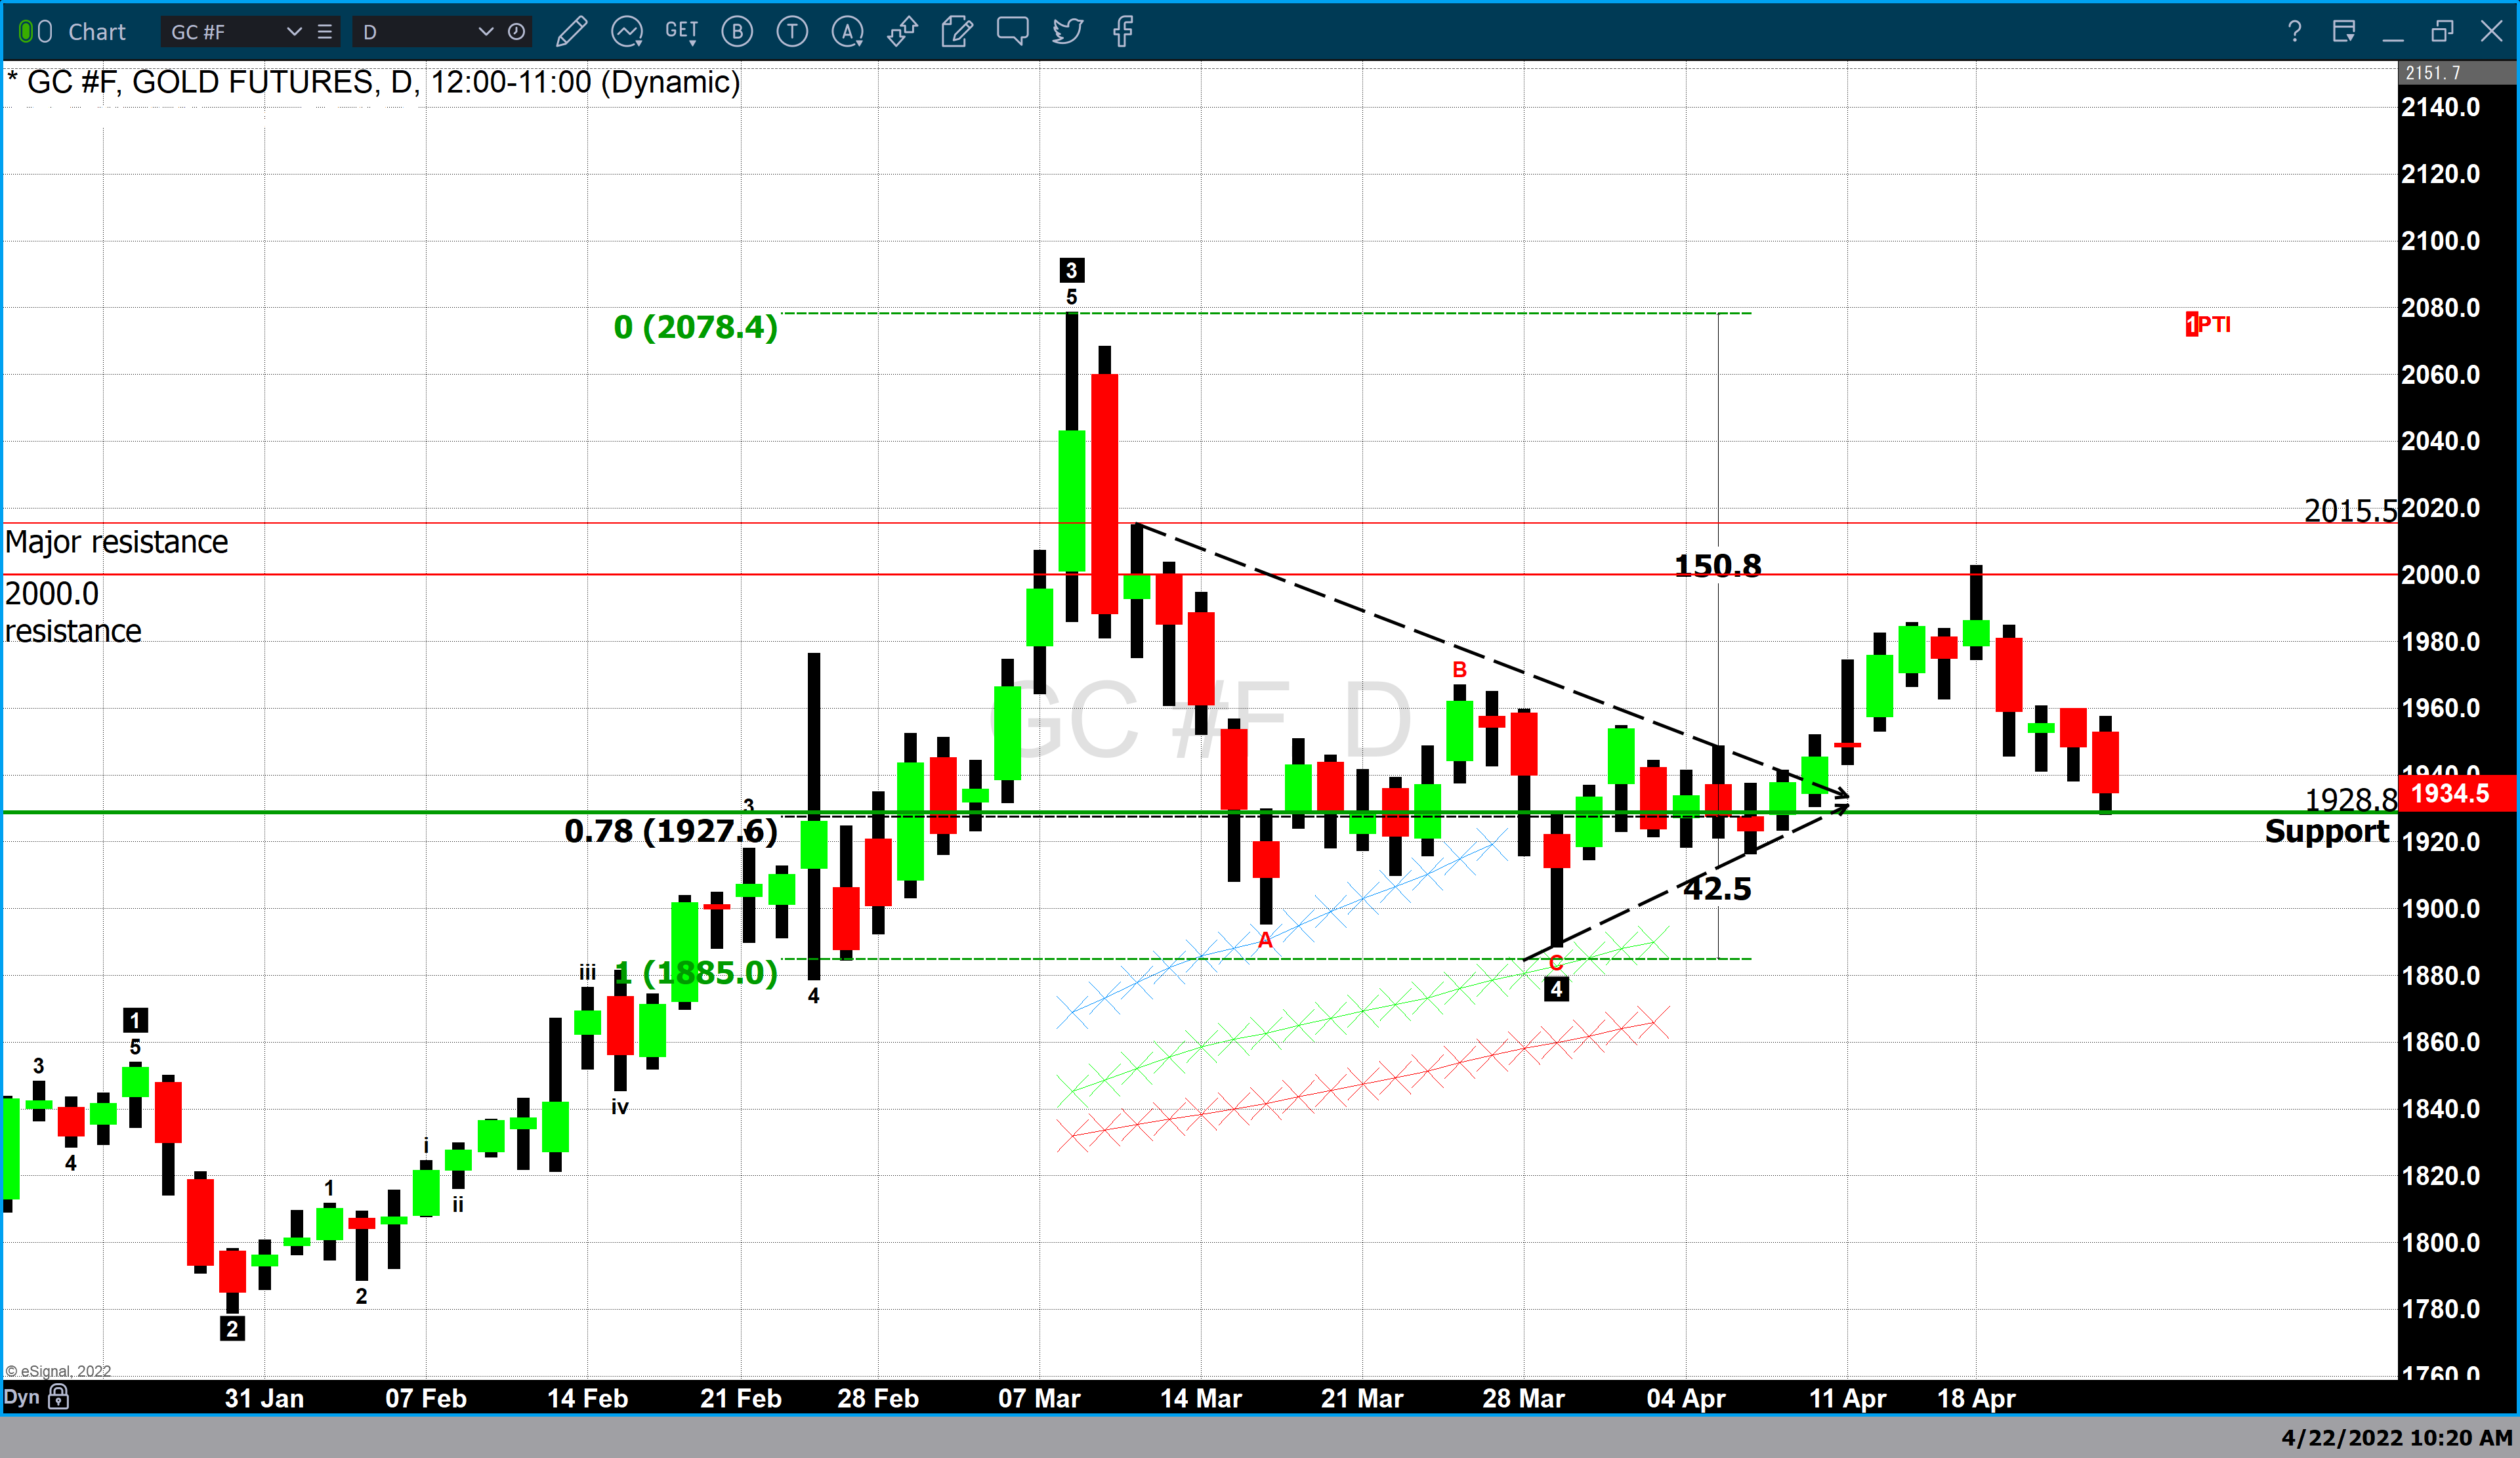Viewport: 2520px width, 1458px height.
Task: Click the GET tools dropdown icon
Action: pos(682,32)
